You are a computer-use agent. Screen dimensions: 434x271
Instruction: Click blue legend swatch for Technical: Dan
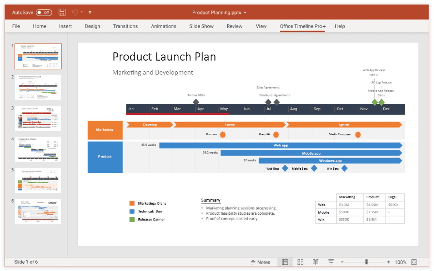click(x=132, y=211)
